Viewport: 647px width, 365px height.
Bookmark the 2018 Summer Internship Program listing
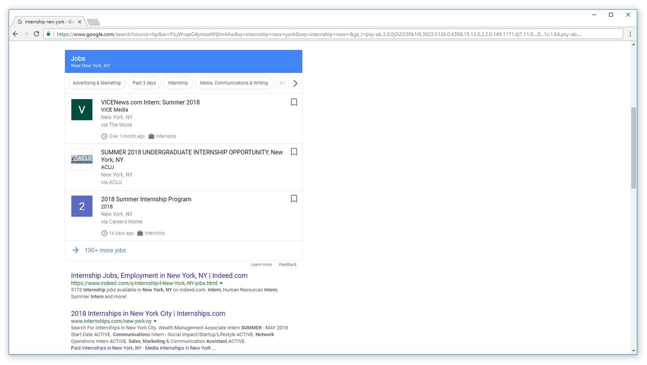tap(294, 199)
